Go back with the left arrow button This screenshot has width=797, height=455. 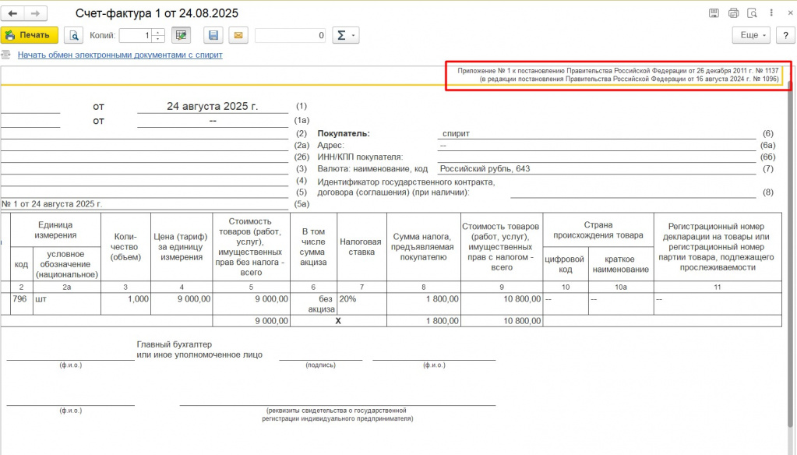pos(12,13)
